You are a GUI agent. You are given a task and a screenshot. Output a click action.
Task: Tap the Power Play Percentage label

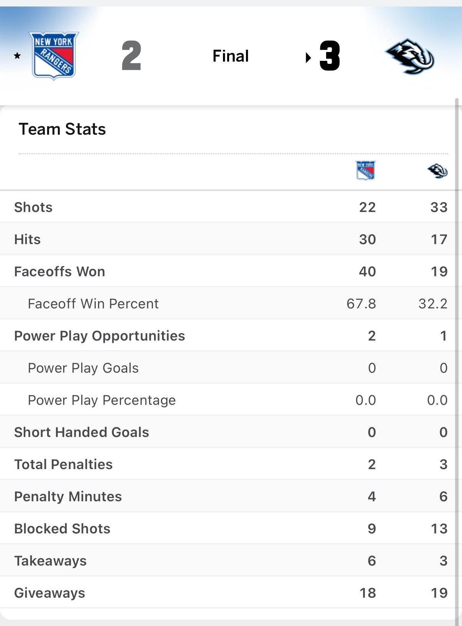pos(102,400)
